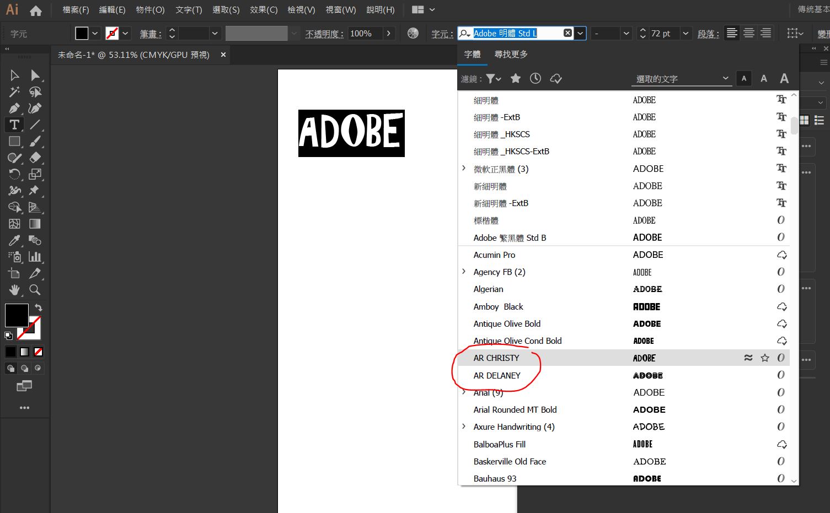Set large font sample size
The height and width of the screenshot is (513, 830).
[784, 79]
